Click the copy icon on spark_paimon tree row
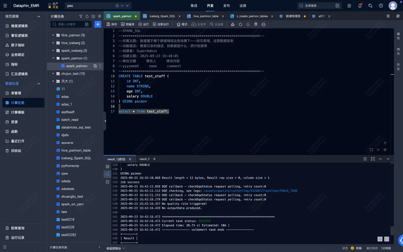The image size is (403, 252). coord(95,66)
